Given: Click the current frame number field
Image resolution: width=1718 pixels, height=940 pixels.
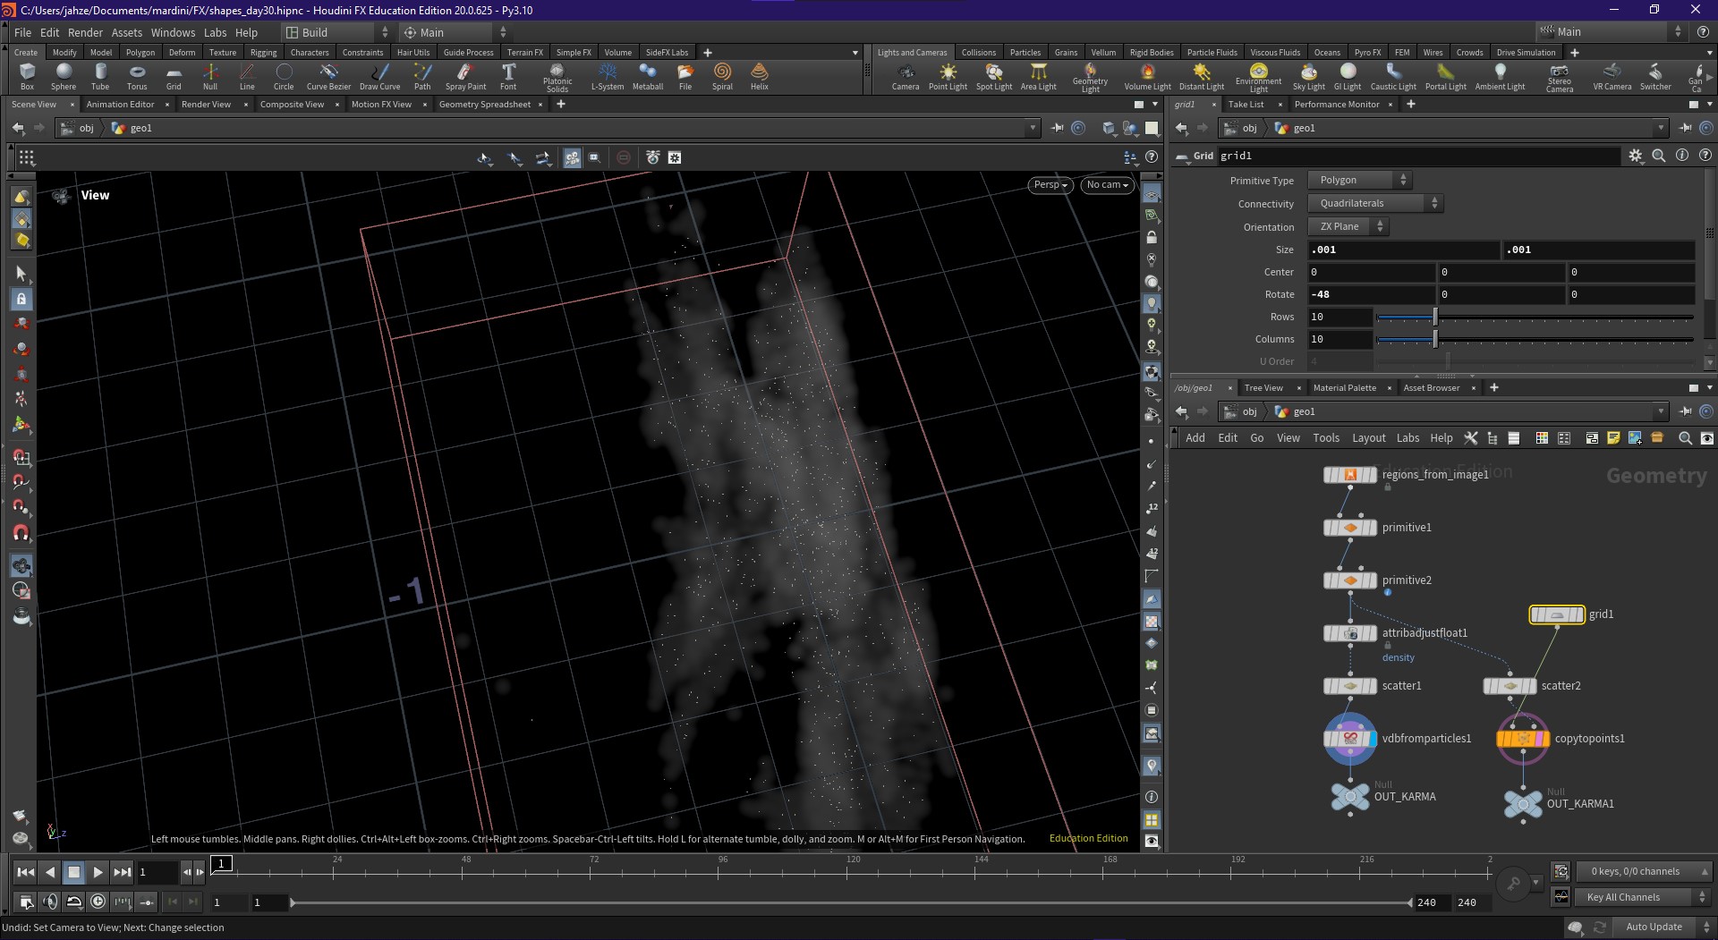Looking at the screenshot, I should click(157, 872).
